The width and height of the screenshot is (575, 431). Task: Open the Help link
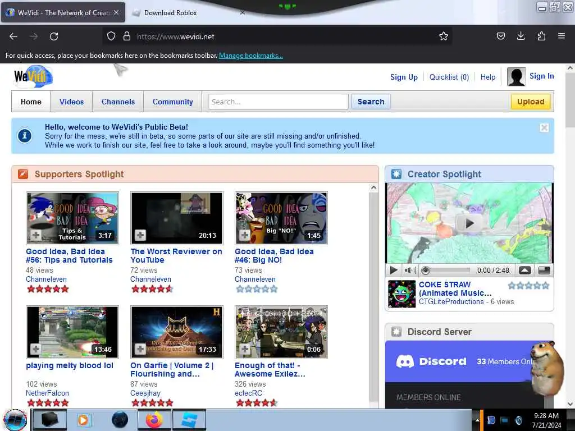[x=488, y=77]
